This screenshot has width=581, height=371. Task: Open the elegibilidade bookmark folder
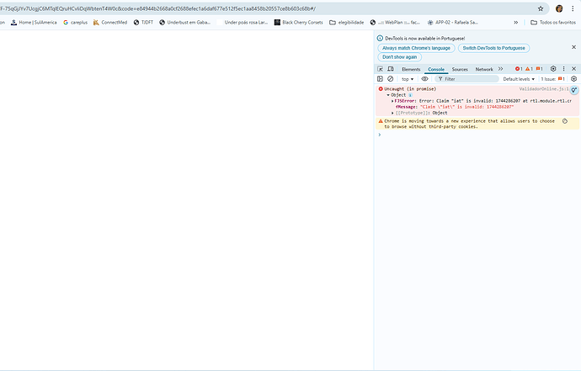[346, 23]
